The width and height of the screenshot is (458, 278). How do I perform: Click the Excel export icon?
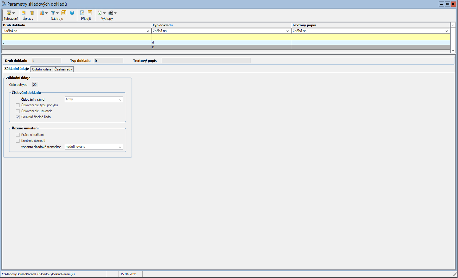pos(100,13)
